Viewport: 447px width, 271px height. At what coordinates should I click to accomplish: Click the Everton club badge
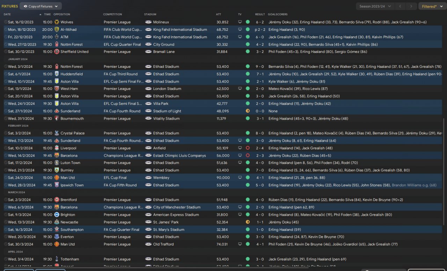[x=57, y=237]
